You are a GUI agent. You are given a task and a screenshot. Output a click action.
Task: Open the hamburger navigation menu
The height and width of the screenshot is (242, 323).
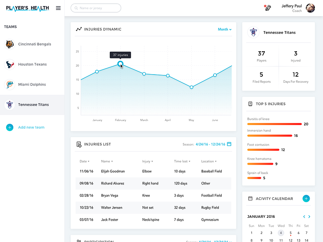[58, 8]
